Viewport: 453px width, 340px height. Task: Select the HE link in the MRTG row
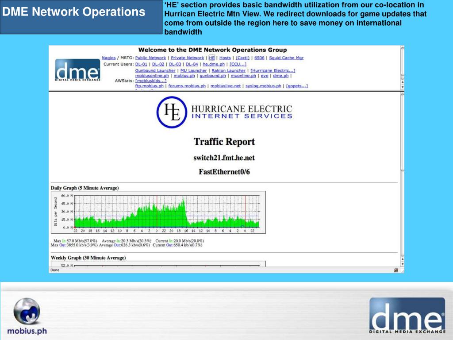tap(212, 58)
